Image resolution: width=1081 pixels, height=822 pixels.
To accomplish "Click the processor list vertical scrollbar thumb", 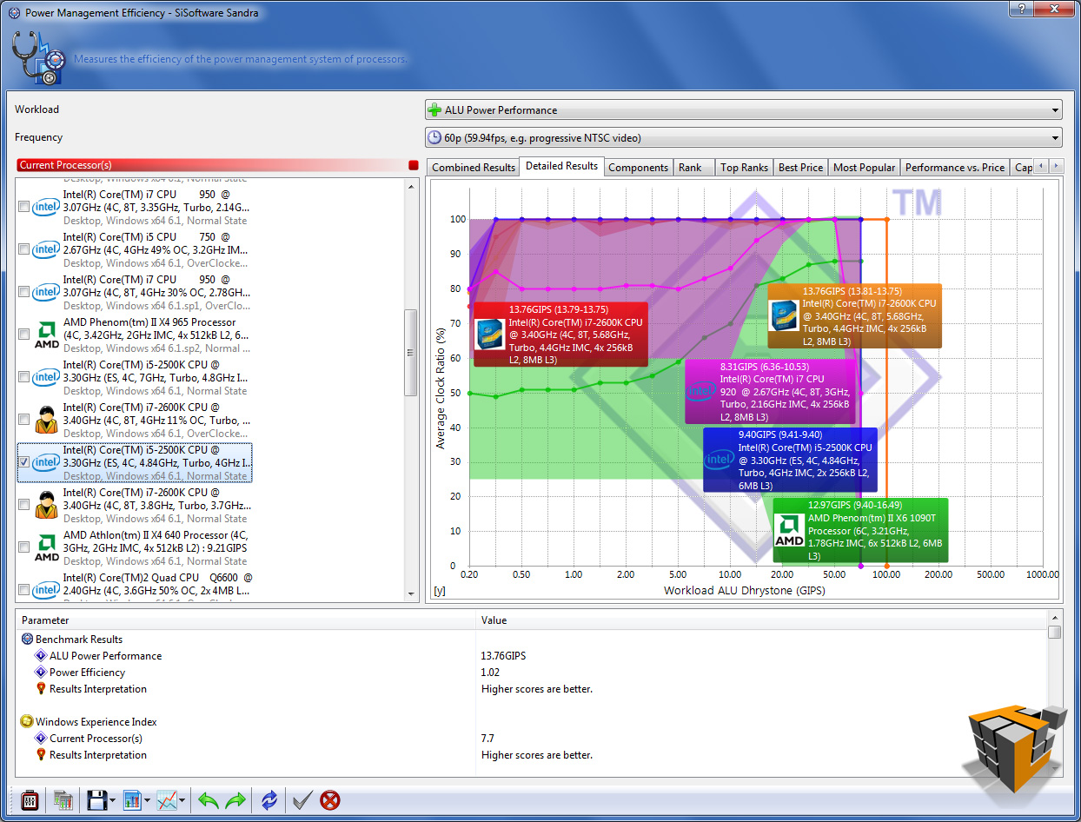I will [x=412, y=352].
